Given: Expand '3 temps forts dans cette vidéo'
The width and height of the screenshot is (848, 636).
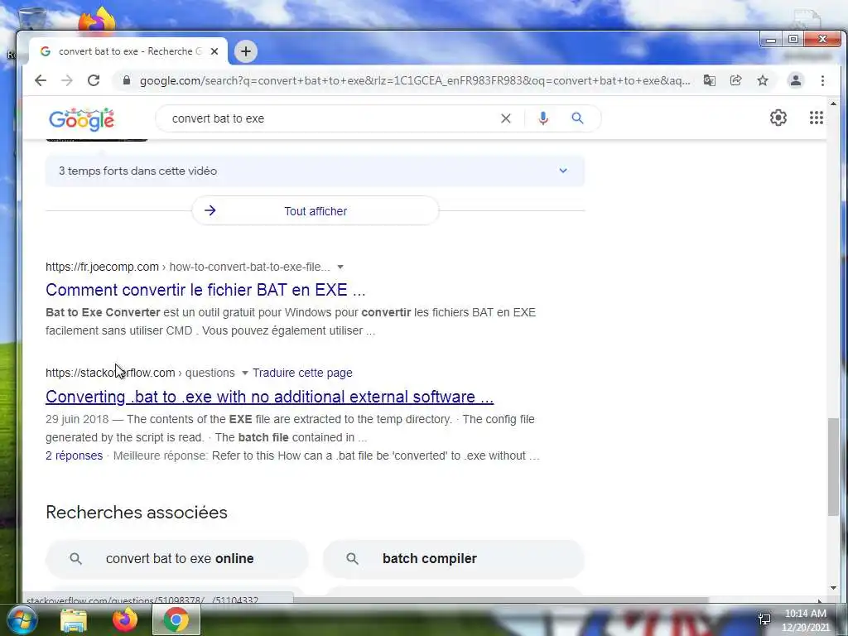Looking at the screenshot, I should click(x=315, y=171).
